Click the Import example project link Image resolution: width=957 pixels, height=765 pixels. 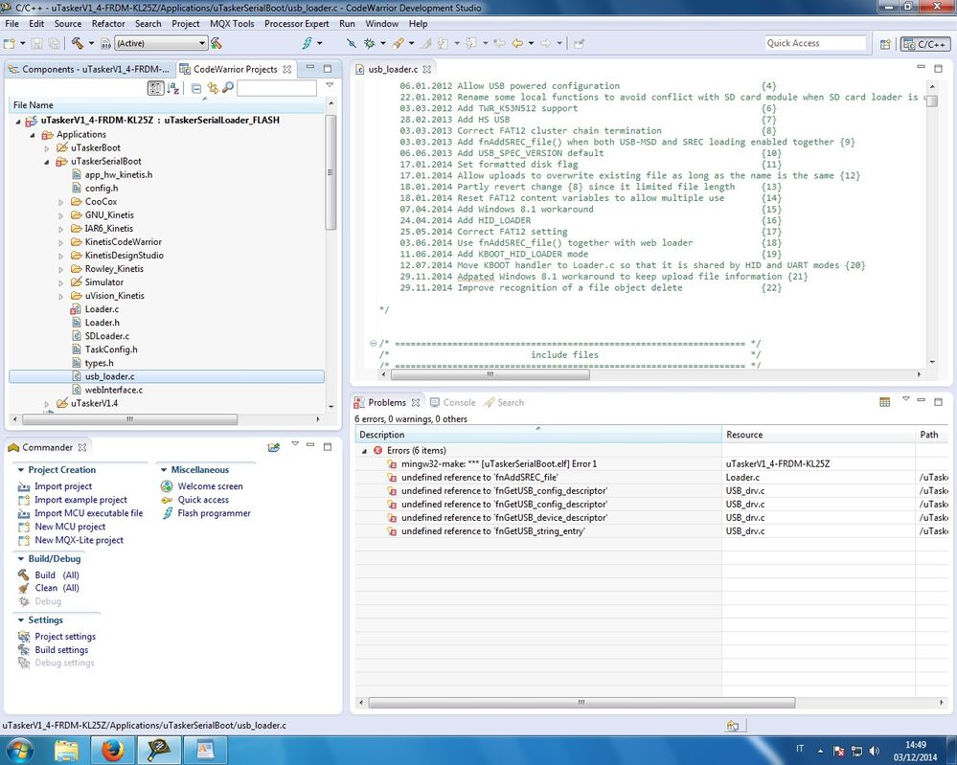(x=80, y=500)
